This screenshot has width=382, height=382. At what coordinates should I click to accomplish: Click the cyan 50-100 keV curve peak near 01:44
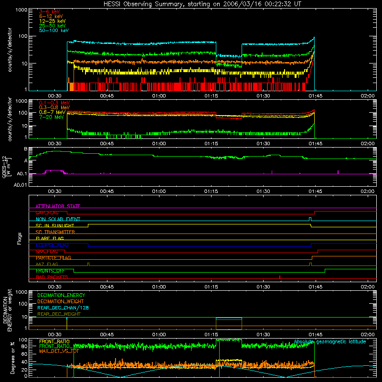[314, 38]
